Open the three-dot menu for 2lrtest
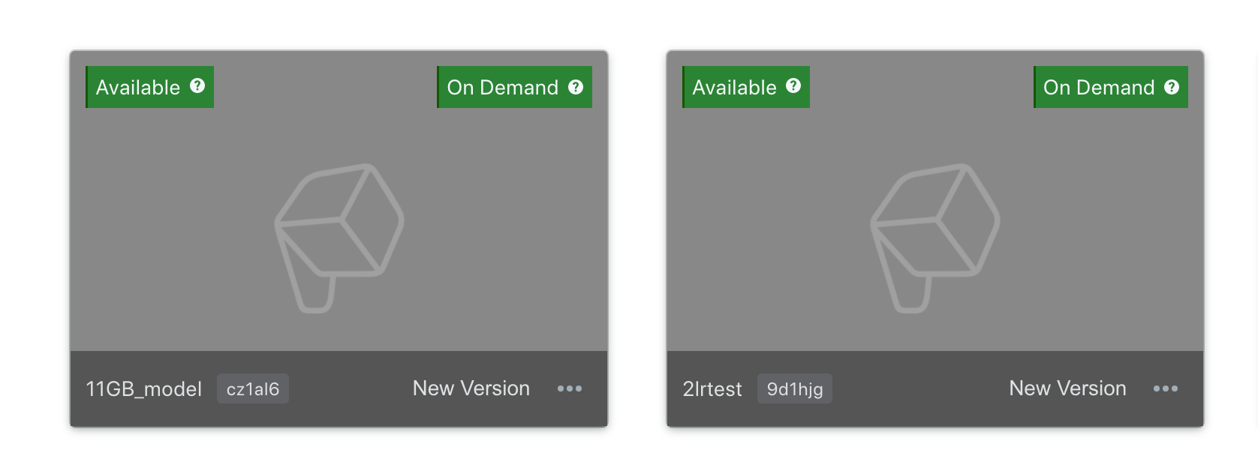The height and width of the screenshot is (462, 1258). [x=1166, y=388]
